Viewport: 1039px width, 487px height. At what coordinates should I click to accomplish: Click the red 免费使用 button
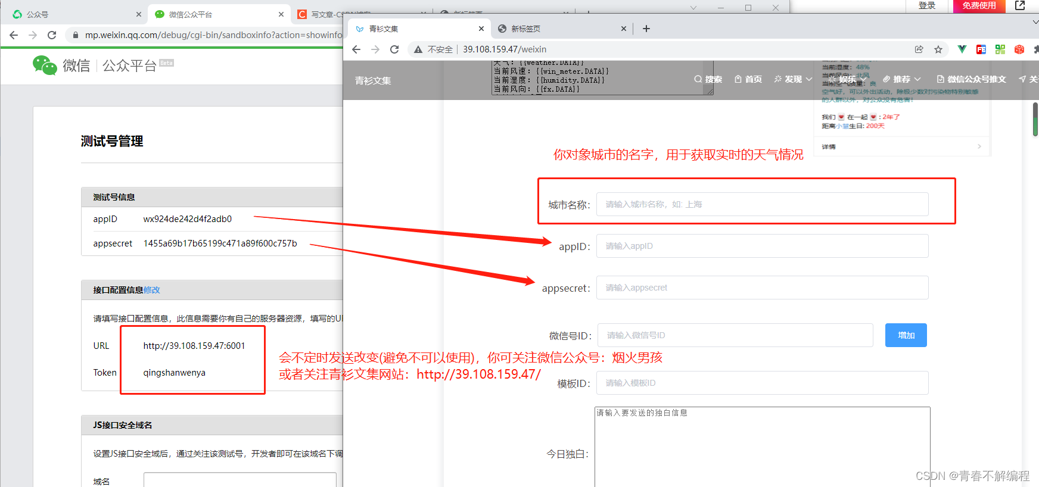(979, 5)
